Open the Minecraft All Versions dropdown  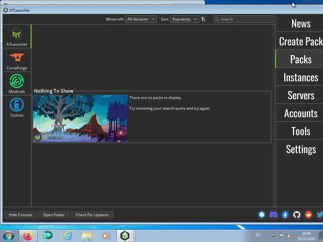click(141, 19)
